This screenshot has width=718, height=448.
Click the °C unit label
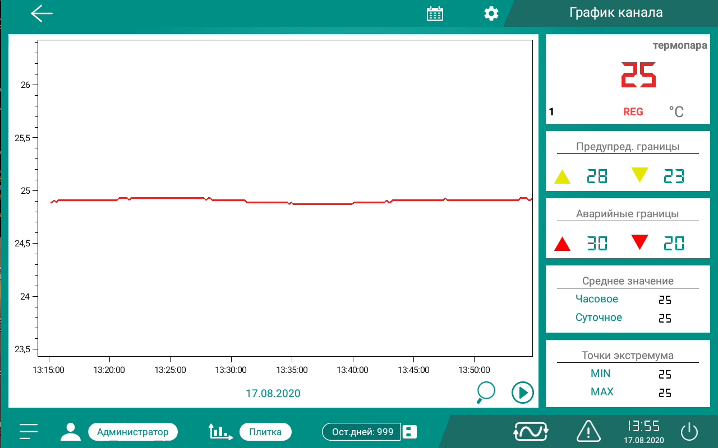pos(676,111)
